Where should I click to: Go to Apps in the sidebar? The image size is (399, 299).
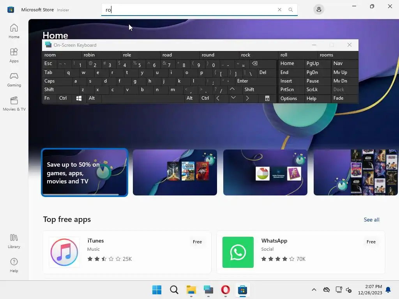(x=14, y=55)
